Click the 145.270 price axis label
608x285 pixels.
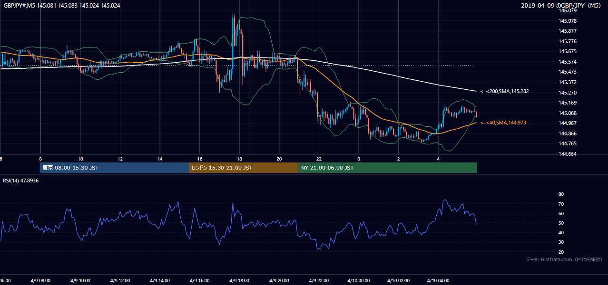[568, 93]
